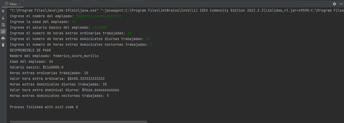Viewport: 344px width, 123px height.
Task: Click the 'Process finished with exit code 0' line
Action: pos(44,107)
